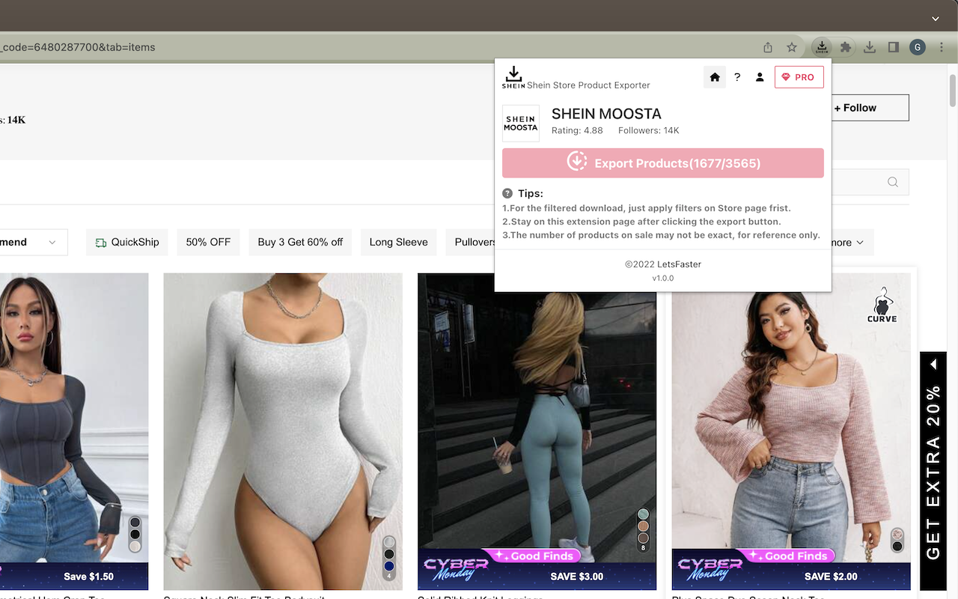This screenshot has height=599, width=958.
Task: Click the Shein exporter download logo
Action: (513, 77)
